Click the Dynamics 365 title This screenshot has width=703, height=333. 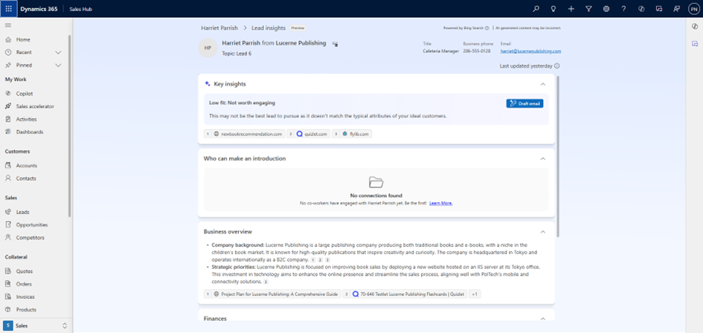pyautogui.click(x=39, y=9)
